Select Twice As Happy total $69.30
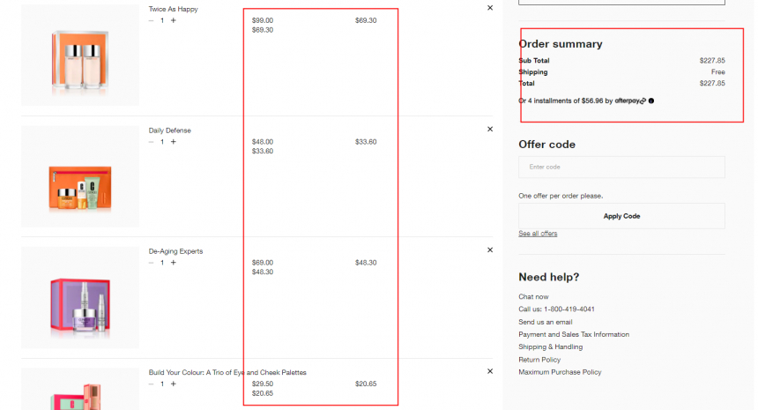 click(x=366, y=20)
